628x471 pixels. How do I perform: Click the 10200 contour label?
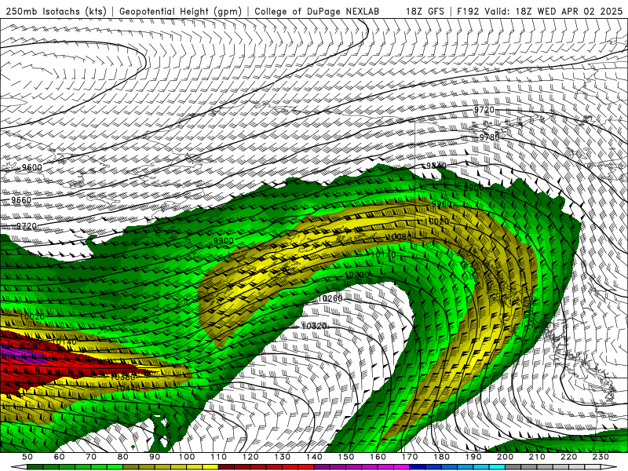coord(357,275)
